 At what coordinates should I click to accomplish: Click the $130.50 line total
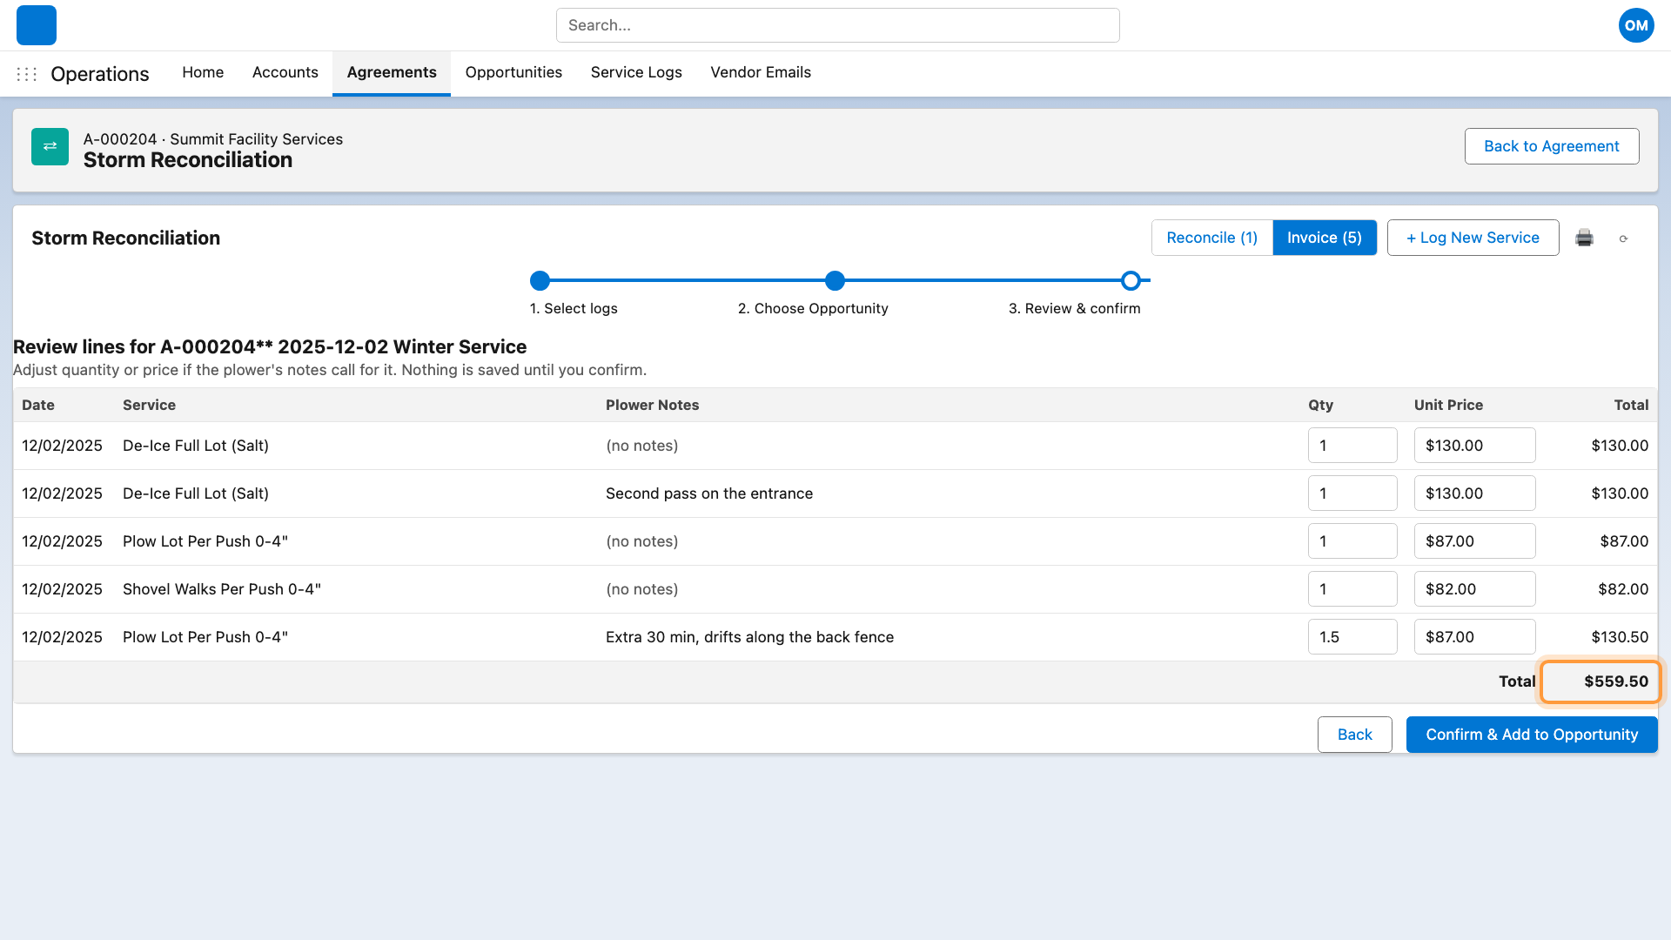[1620, 637]
